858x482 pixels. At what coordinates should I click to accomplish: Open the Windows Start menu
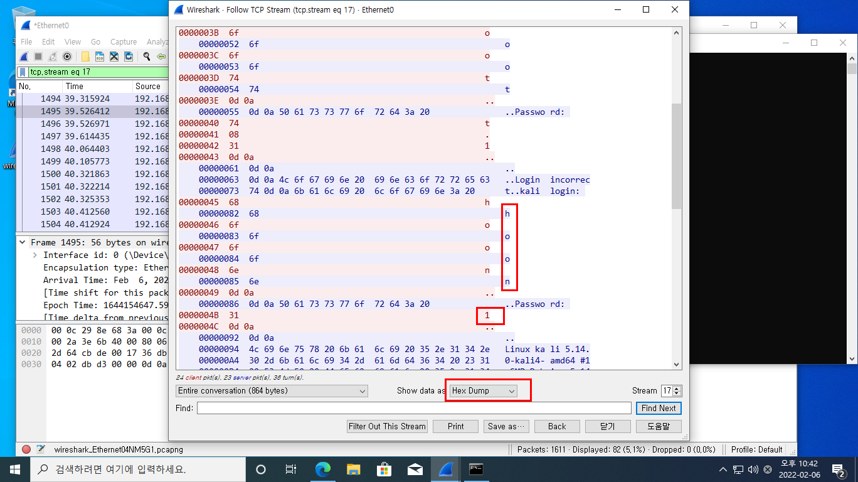coord(14,469)
